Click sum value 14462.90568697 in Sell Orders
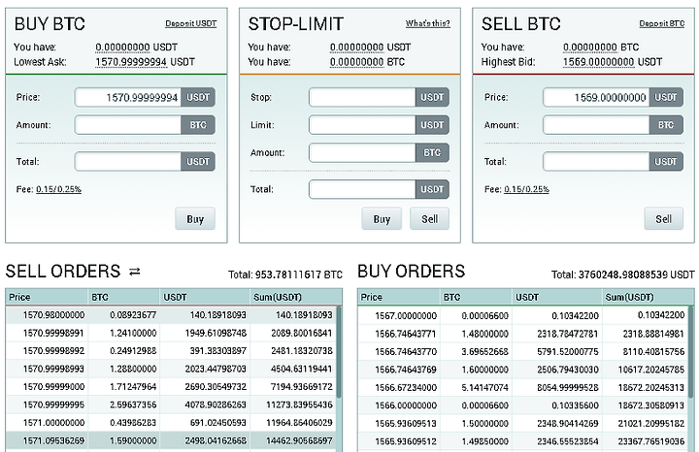Image resolution: width=699 pixels, height=452 pixels. coord(299,441)
